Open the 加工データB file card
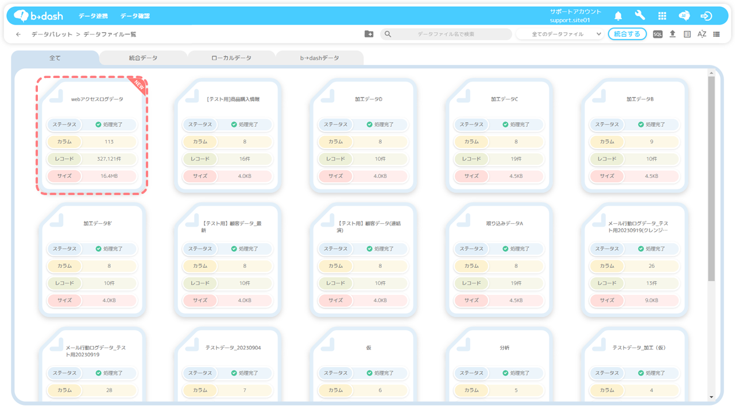The height and width of the screenshot is (413, 735). pyautogui.click(x=635, y=135)
